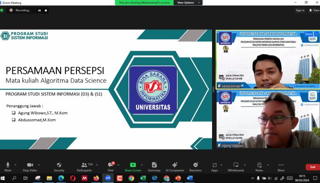Open the Windows Start menu
The image size is (320, 183).
[3, 178]
